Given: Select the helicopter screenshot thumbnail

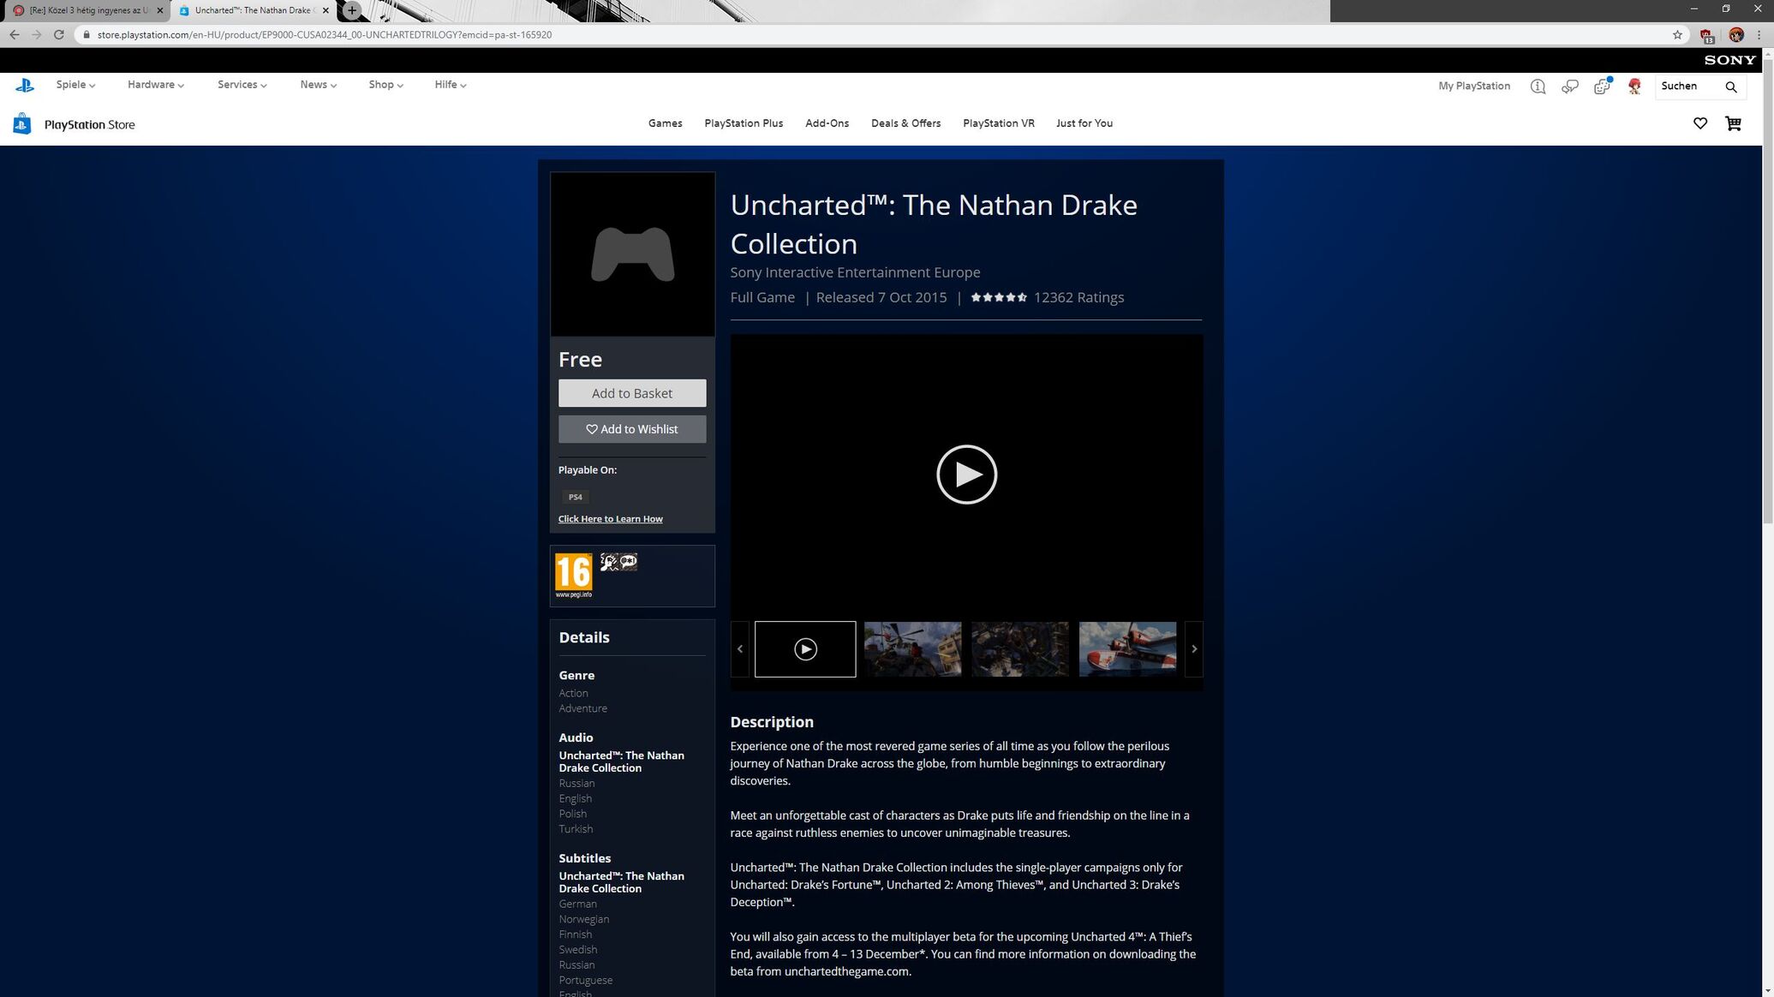Looking at the screenshot, I should point(912,649).
